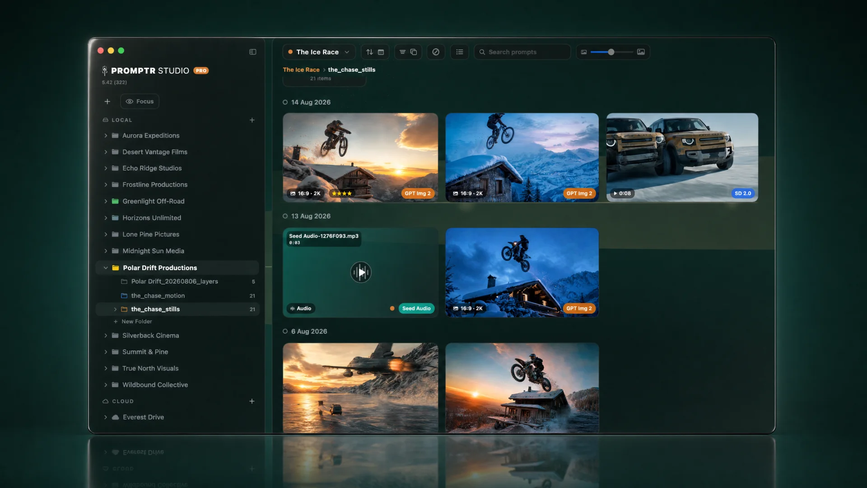The height and width of the screenshot is (488, 867).
Task: Toggle Focus mode
Action: 140,102
